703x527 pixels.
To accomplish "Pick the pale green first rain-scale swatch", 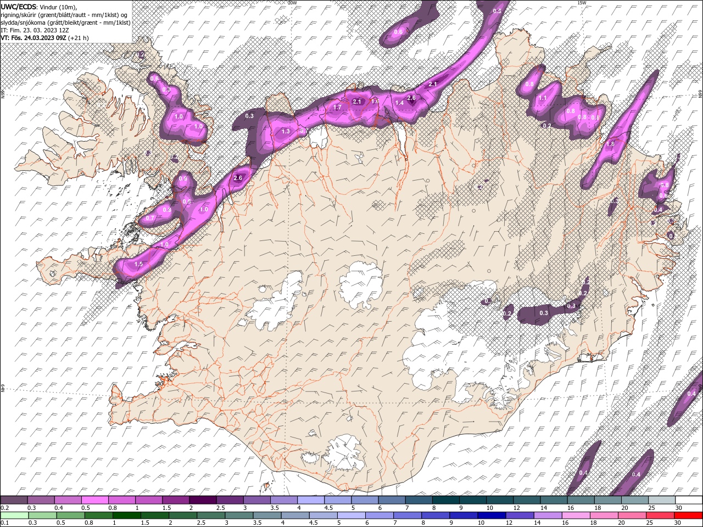I will pyautogui.click(x=14, y=515).
